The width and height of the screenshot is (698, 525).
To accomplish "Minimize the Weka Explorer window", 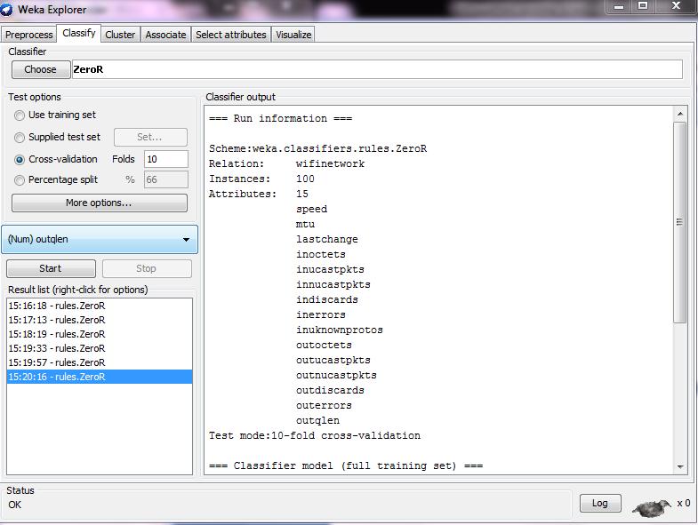I will [x=619, y=6].
